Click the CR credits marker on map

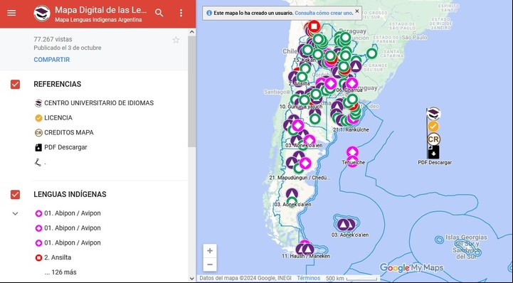pyautogui.click(x=433, y=139)
